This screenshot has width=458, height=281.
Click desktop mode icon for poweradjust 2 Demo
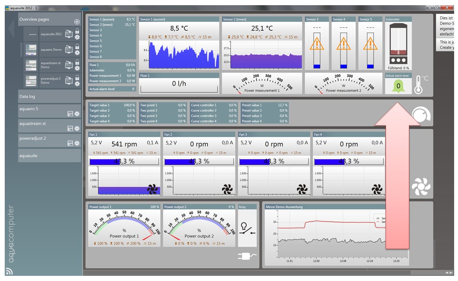click(x=69, y=80)
